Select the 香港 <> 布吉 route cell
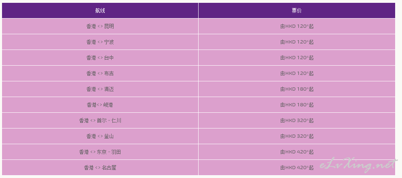 click(x=100, y=73)
